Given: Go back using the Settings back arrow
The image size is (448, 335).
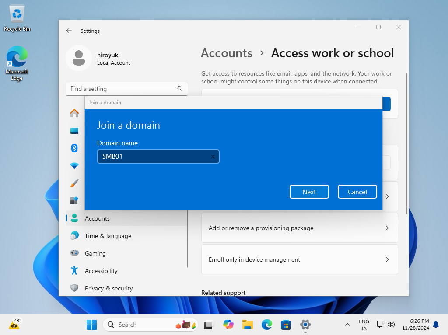Looking at the screenshot, I should [69, 31].
